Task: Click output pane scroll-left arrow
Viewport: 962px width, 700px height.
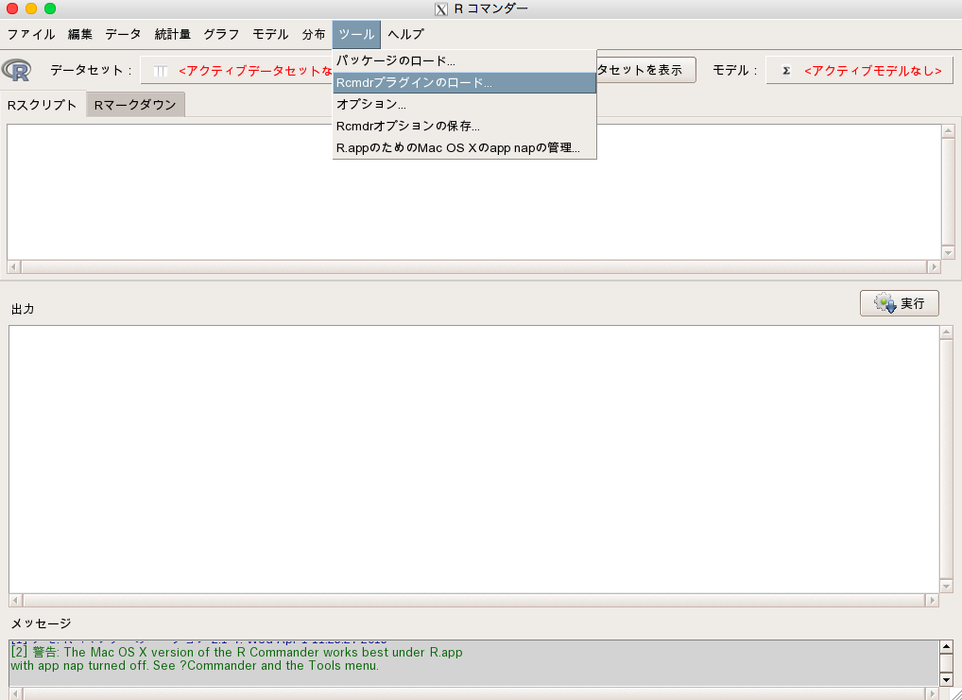Action: tap(16, 600)
